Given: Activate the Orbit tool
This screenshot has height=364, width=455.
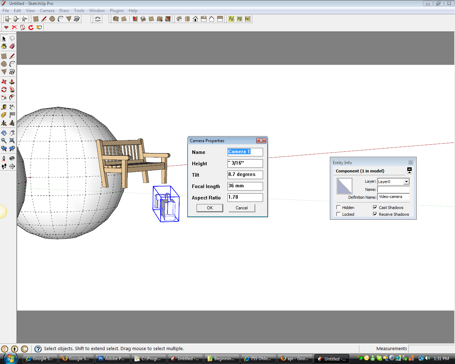Looking at the screenshot, I should coord(4,133).
